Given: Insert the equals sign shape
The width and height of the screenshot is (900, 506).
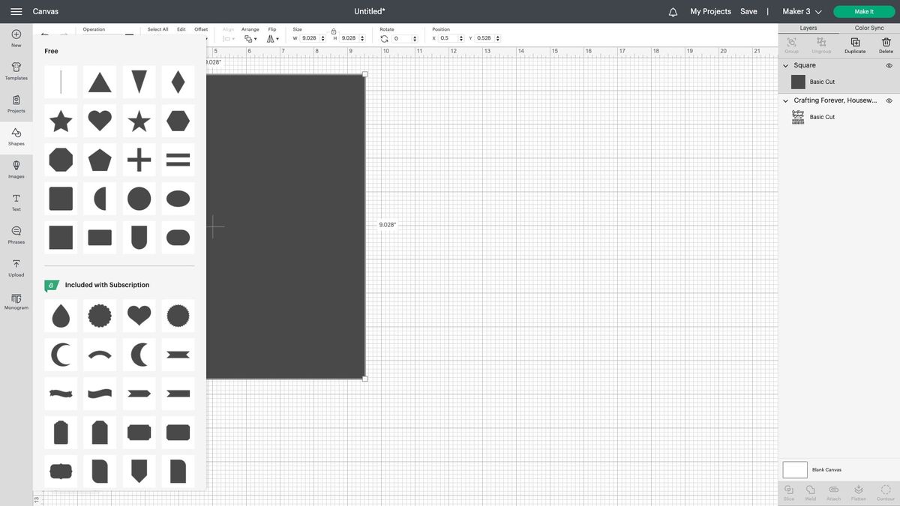Looking at the screenshot, I should [178, 160].
